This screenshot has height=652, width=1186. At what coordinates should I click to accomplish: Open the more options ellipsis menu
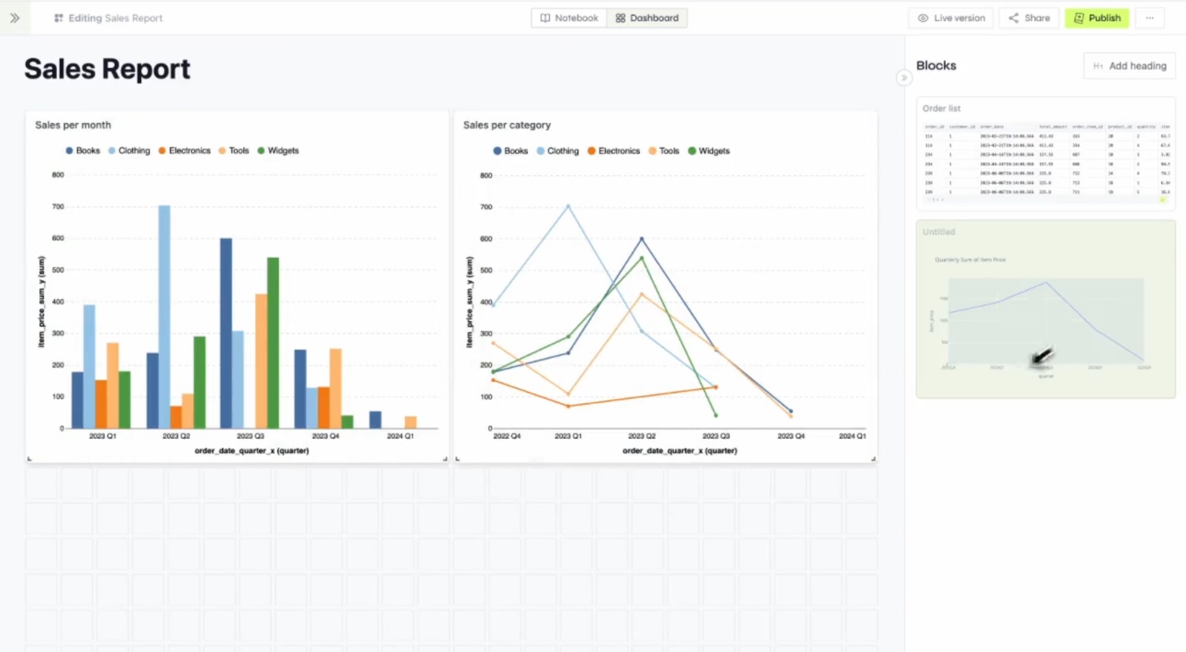click(1150, 18)
